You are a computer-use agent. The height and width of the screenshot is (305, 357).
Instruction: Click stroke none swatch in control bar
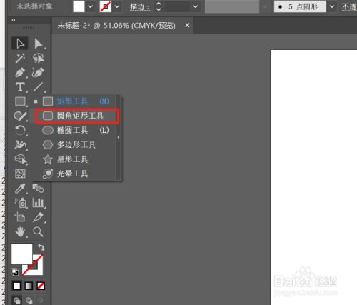click(x=106, y=6)
